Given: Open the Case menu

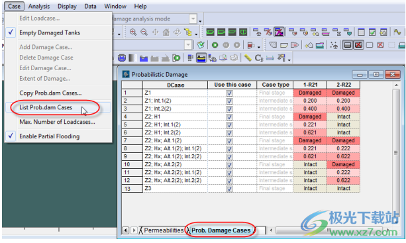Looking at the screenshot, I should [x=15, y=6].
